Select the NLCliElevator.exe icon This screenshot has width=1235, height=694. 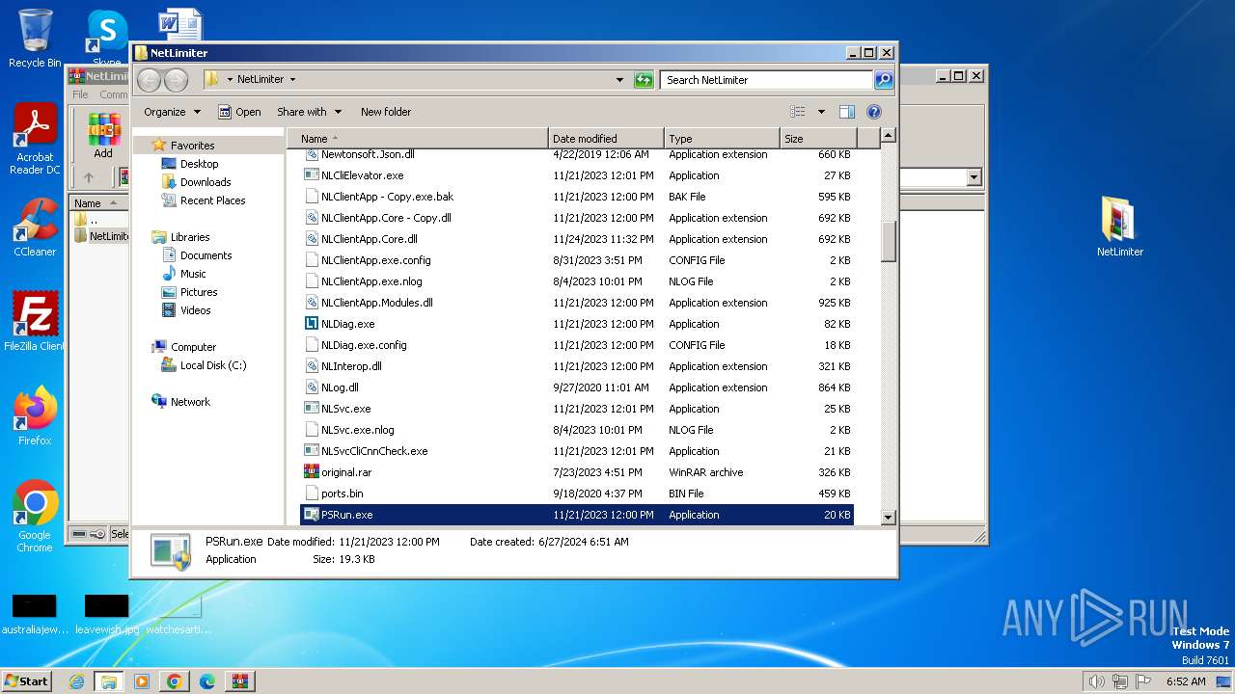pos(311,175)
